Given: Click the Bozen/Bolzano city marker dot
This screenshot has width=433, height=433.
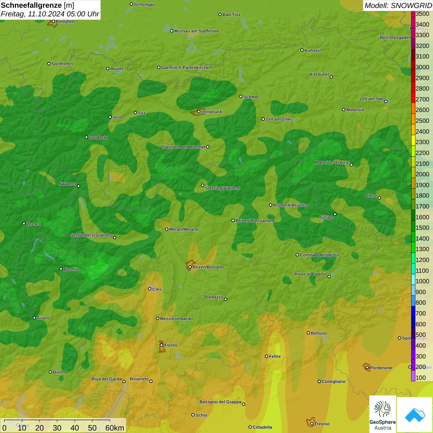Looking at the screenshot, I should coord(190,267).
